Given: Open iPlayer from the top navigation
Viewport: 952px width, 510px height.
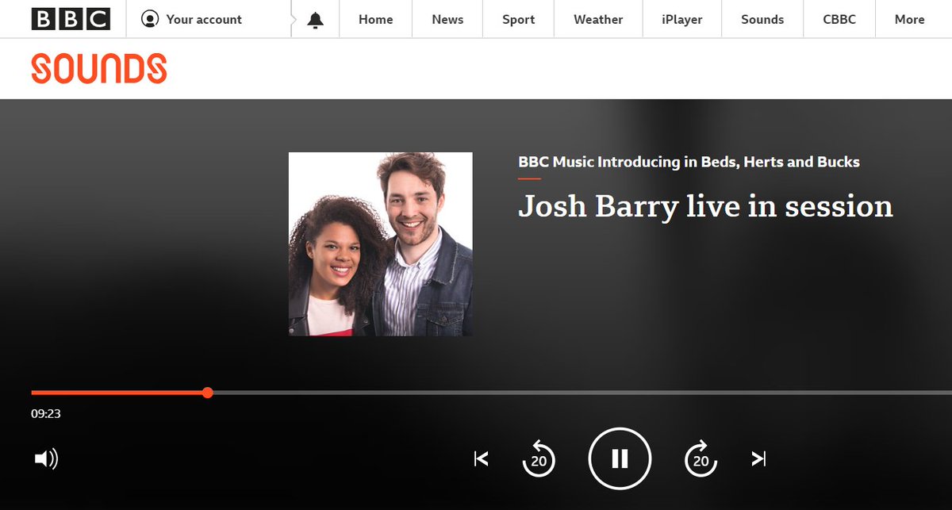Looking at the screenshot, I should tap(681, 19).
